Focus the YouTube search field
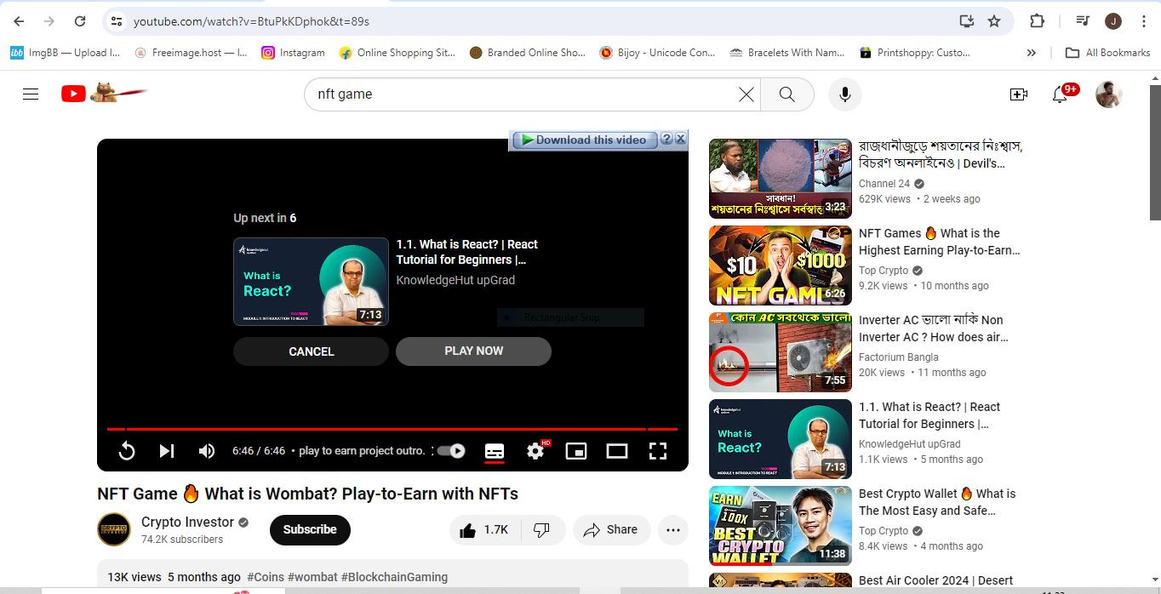 (523, 94)
